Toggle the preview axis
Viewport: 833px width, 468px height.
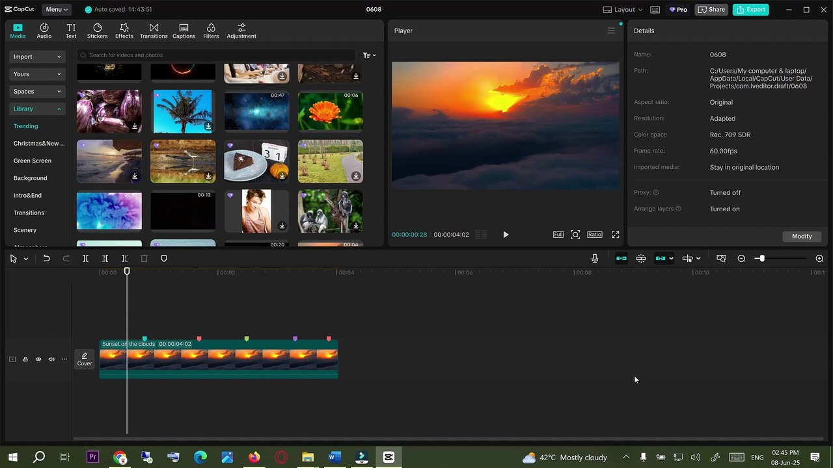tap(687, 259)
